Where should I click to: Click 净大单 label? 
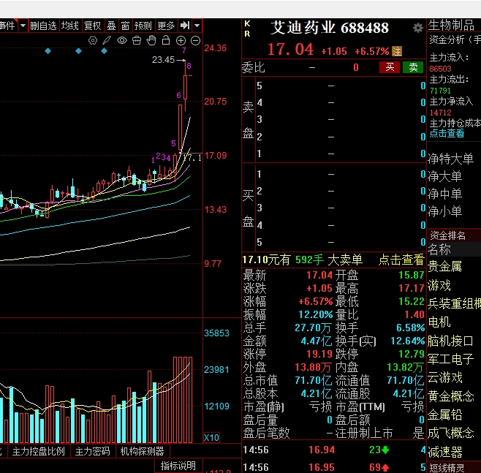[444, 176]
